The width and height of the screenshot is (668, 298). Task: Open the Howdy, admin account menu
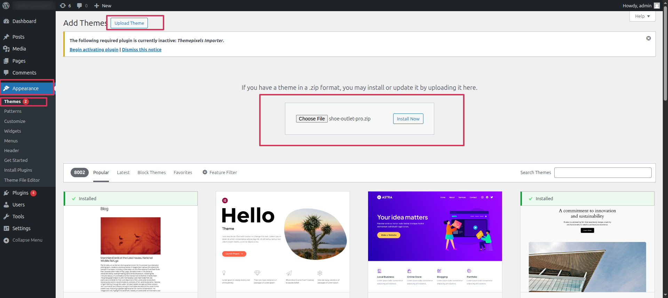pyautogui.click(x=637, y=6)
